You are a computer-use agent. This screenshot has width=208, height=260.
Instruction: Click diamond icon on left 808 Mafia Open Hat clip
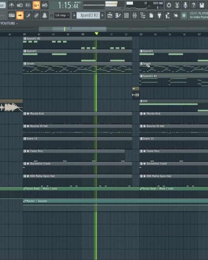pyautogui.click(x=28, y=176)
